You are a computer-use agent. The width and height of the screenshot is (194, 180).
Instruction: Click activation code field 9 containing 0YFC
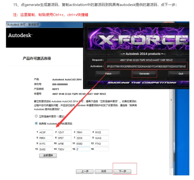[46, 143]
